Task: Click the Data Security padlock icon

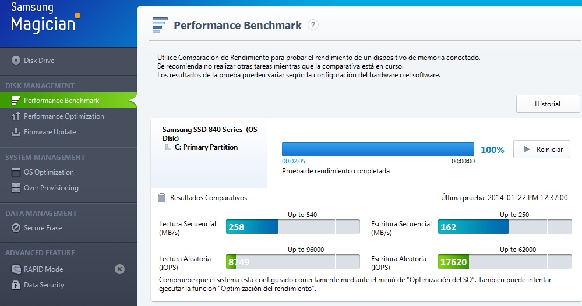Action: (x=16, y=285)
